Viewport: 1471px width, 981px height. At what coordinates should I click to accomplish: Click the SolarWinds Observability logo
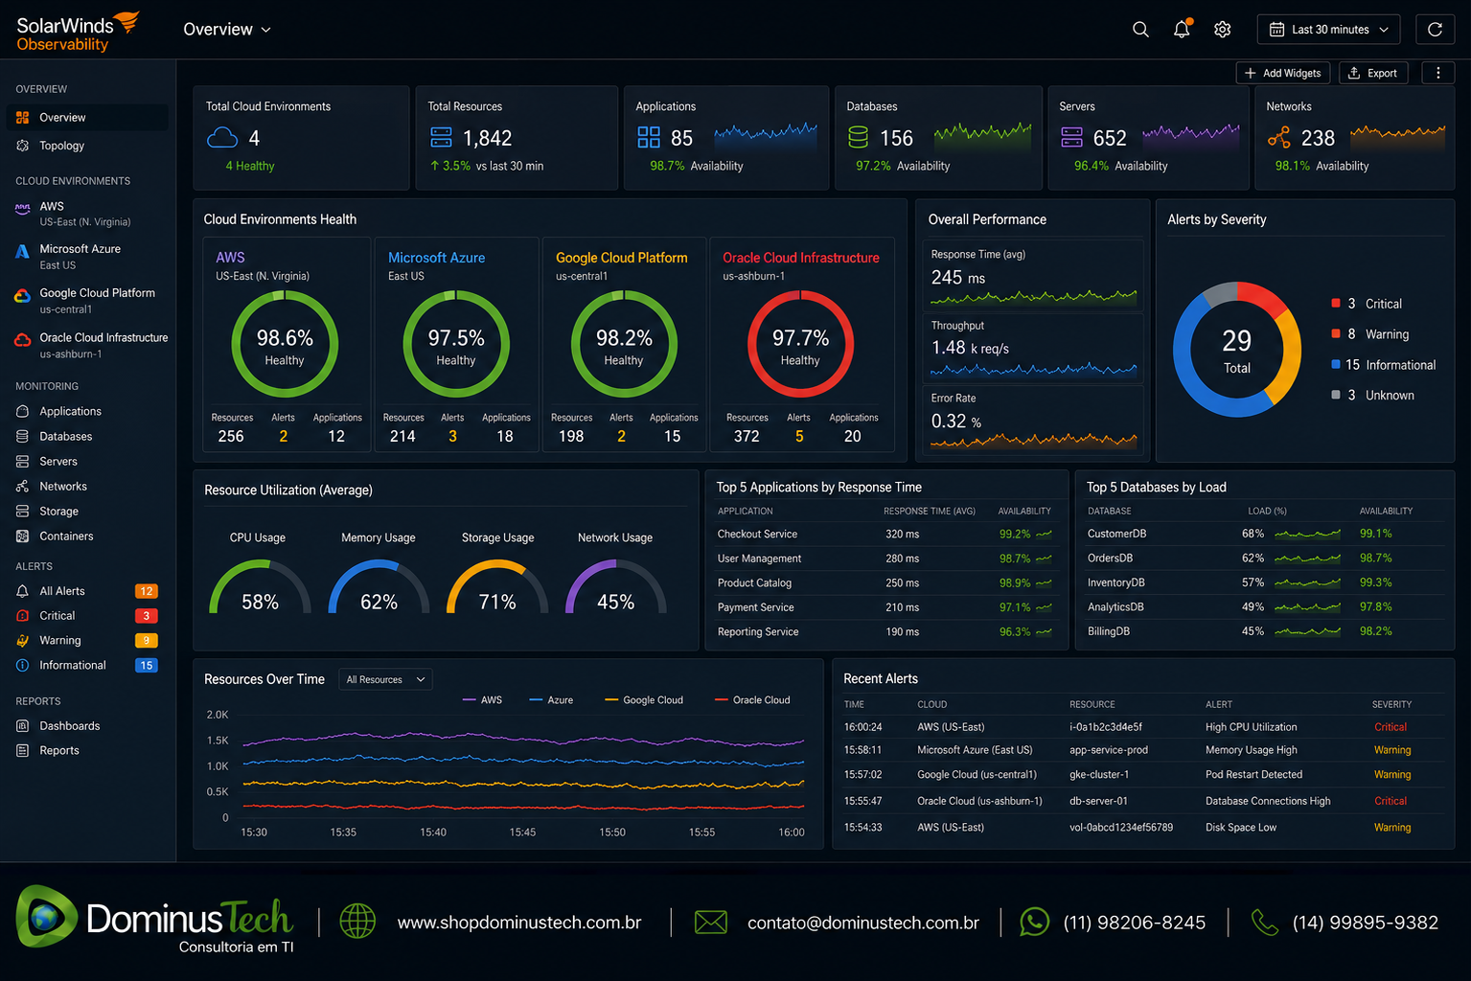click(77, 31)
